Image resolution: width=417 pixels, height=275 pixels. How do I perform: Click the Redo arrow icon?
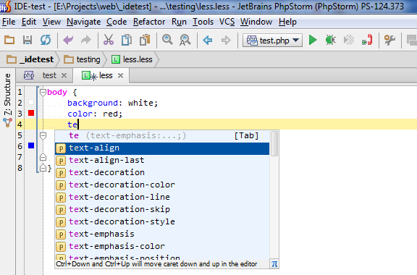(86, 40)
